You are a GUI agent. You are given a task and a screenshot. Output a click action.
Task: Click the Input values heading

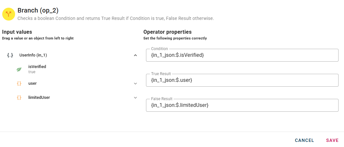[17, 32]
